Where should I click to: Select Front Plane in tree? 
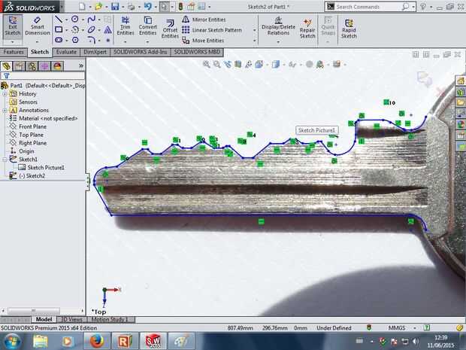click(x=32, y=126)
